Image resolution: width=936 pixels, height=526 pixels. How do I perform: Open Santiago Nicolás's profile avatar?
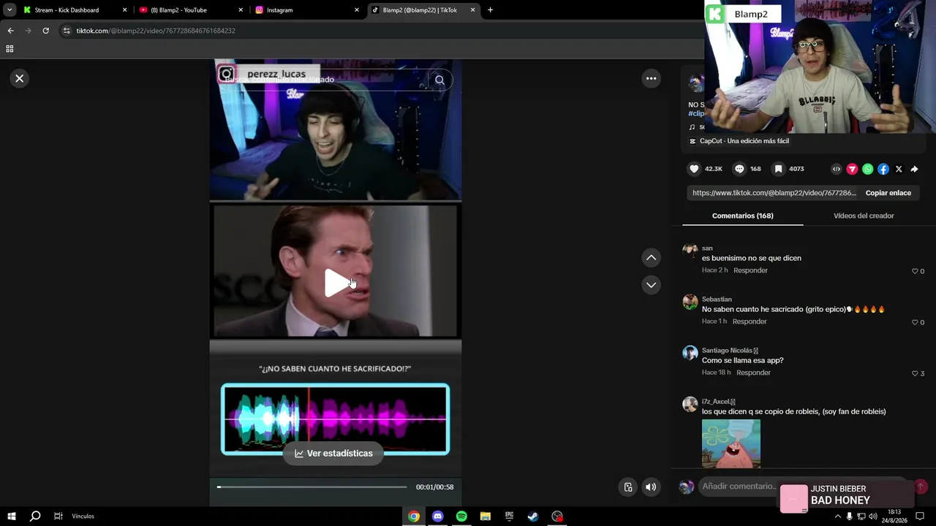click(690, 353)
